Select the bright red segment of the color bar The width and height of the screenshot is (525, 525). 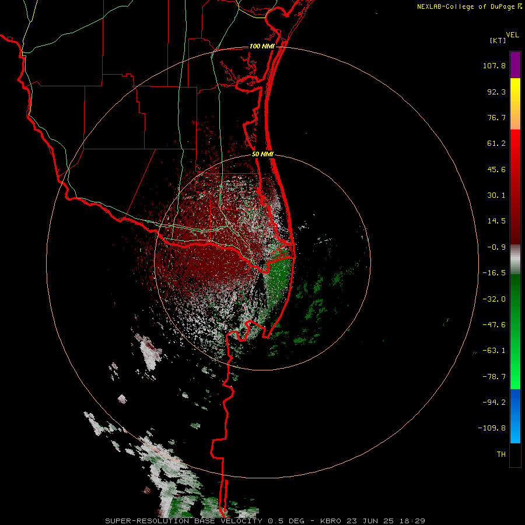tap(515, 187)
